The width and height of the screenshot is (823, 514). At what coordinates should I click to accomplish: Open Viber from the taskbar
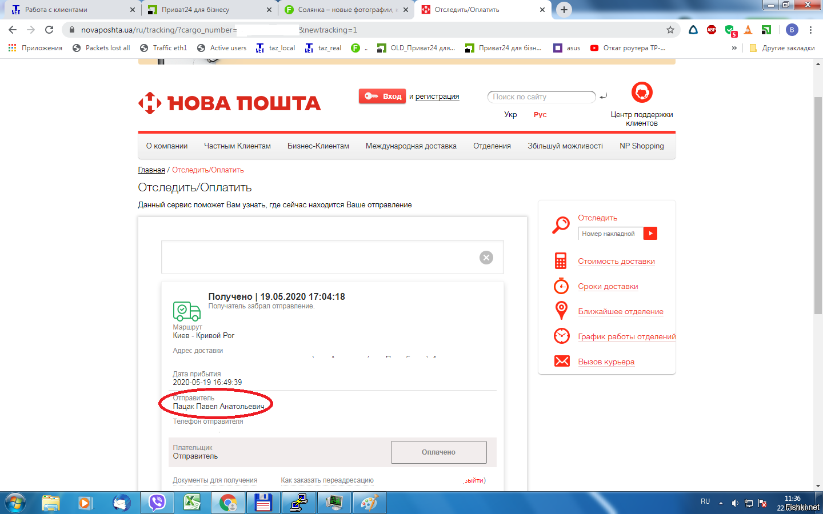point(157,503)
